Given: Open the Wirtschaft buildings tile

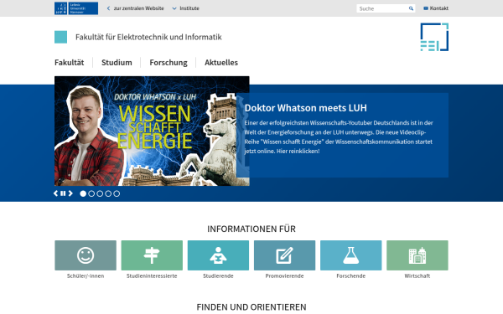Looking at the screenshot, I should point(417,255).
